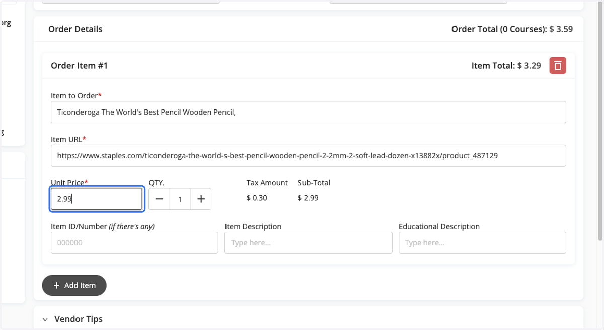Screen dimensions: 604x330
Task: Click the Item Description field
Action: tap(308, 243)
